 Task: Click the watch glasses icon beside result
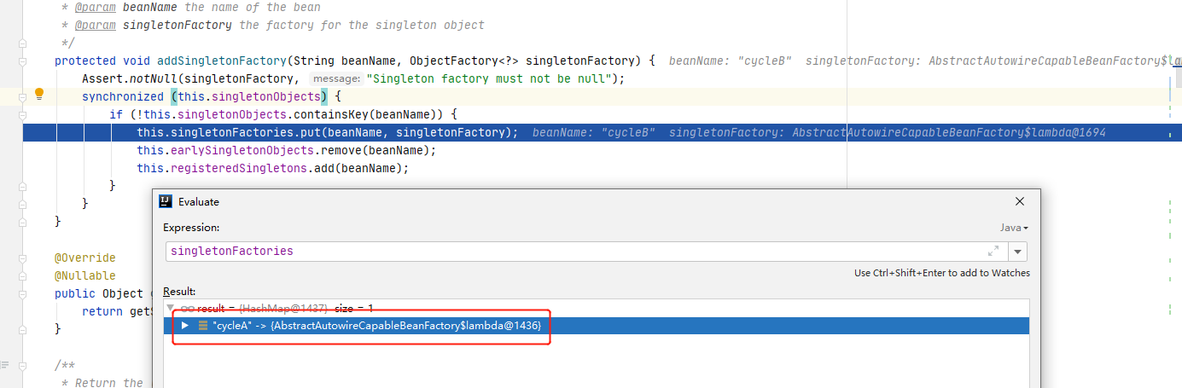[x=187, y=308]
